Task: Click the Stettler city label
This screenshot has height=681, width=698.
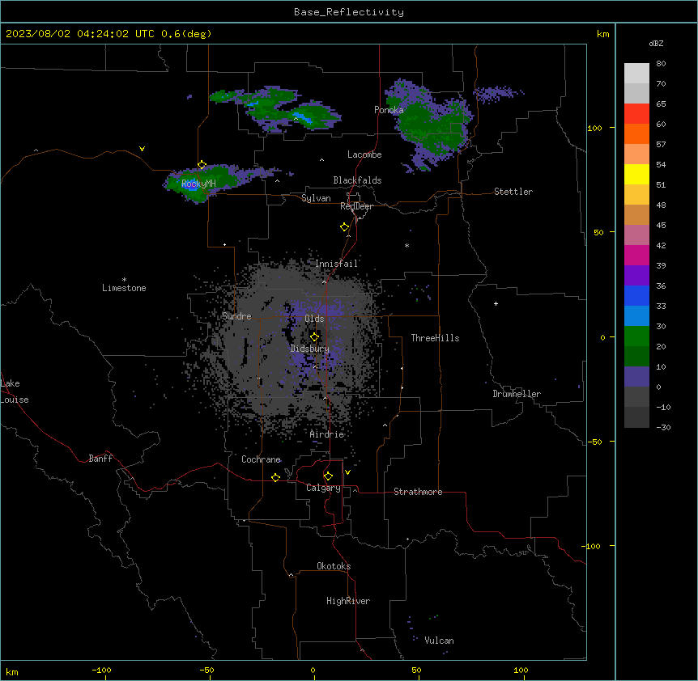Action: click(x=513, y=192)
